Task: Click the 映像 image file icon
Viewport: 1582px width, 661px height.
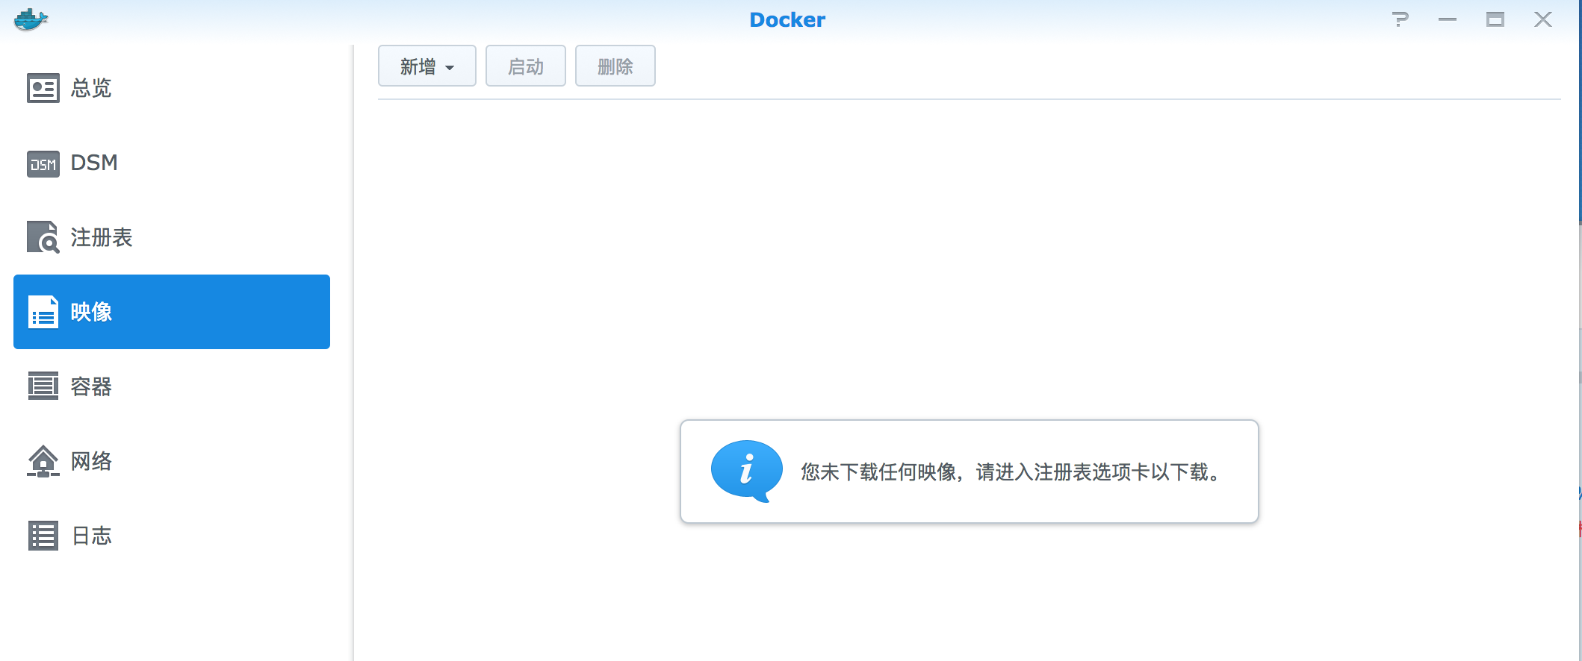Action: (x=43, y=312)
